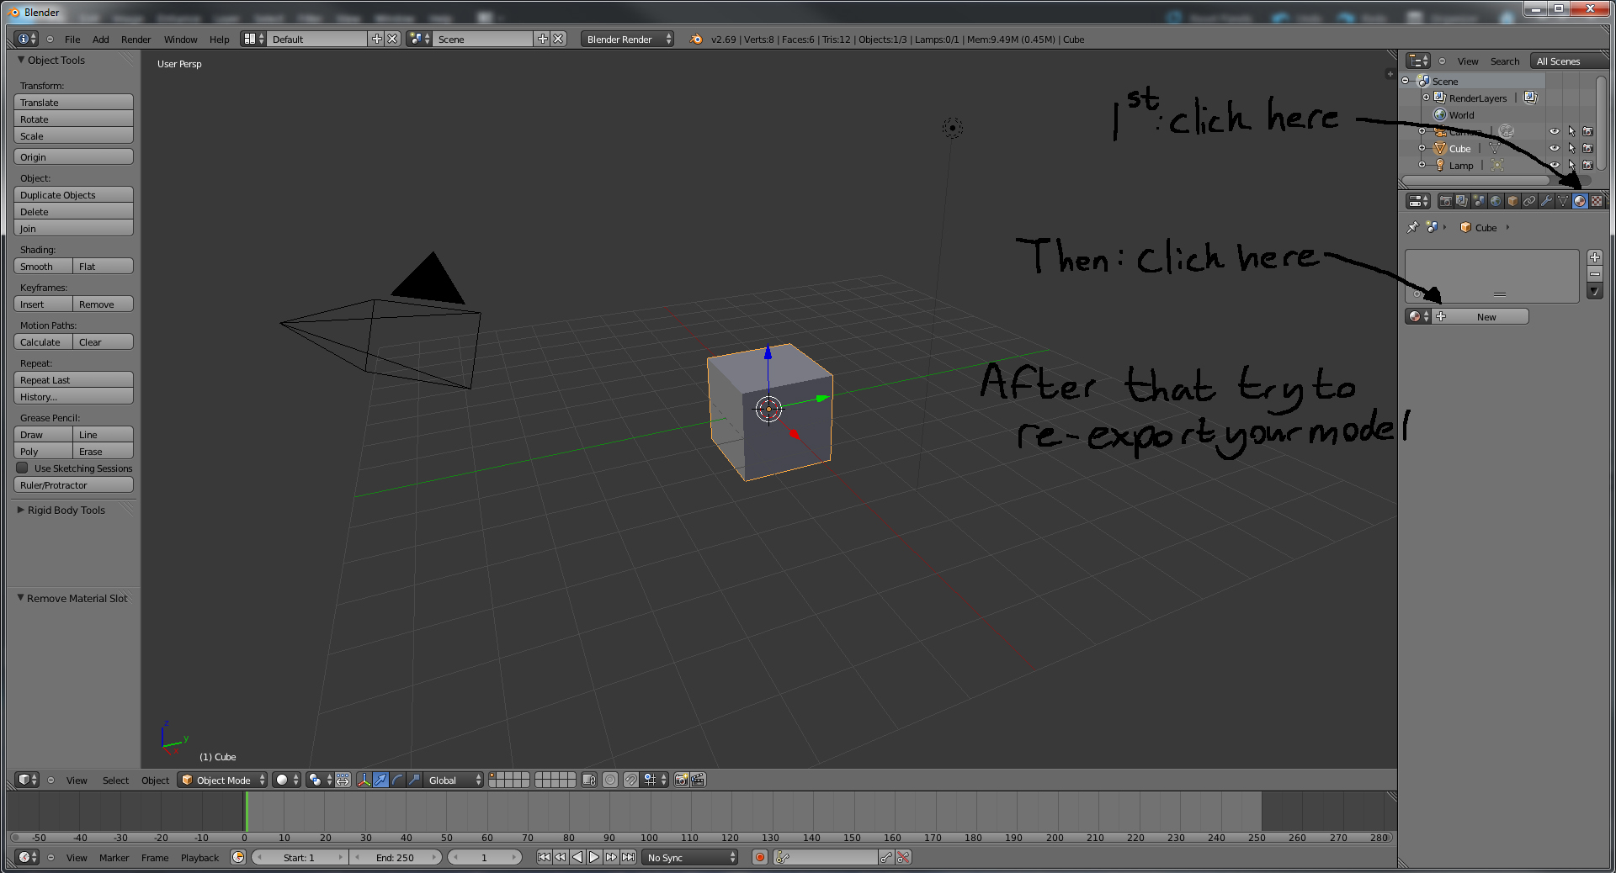Click the Ruler/Protractor button
1616x873 pixels.
pyautogui.click(x=73, y=484)
